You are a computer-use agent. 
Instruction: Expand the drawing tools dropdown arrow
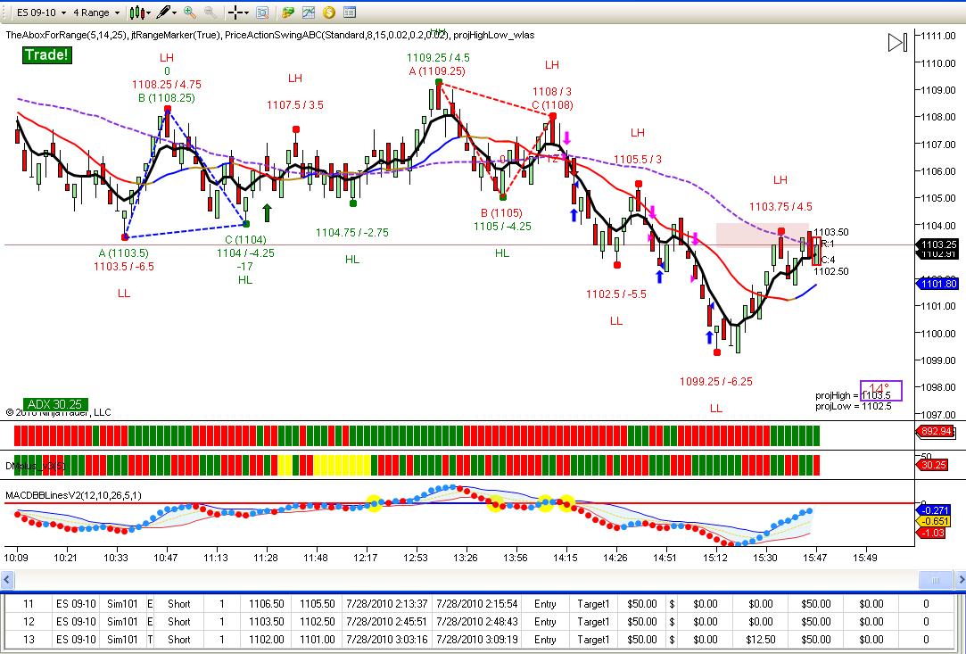point(174,12)
